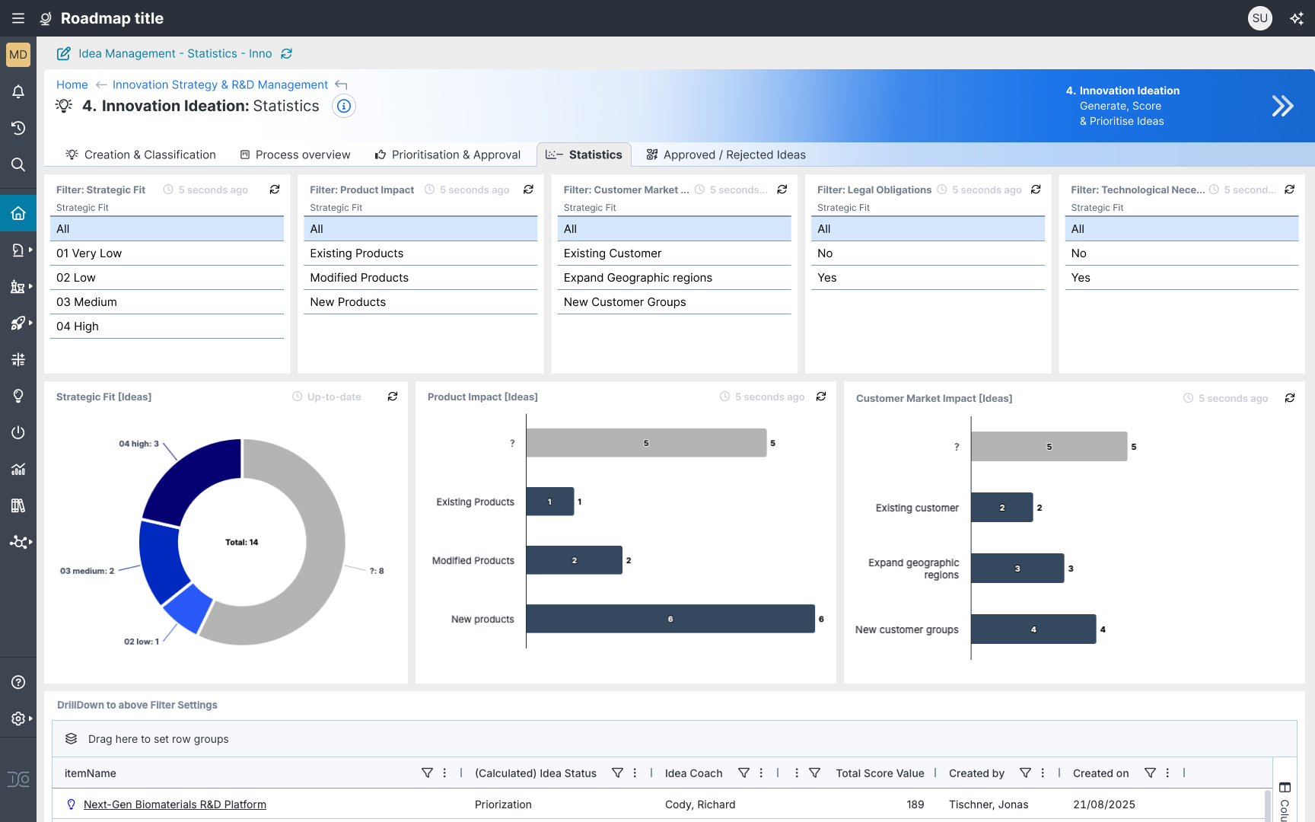
Task: Open the Columns side panel
Action: point(1285,801)
